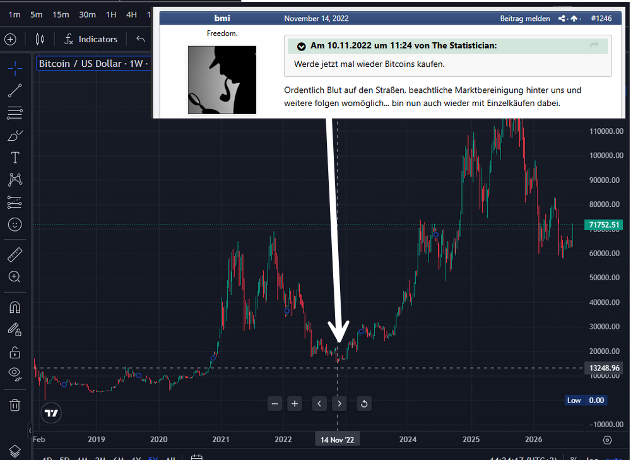The width and height of the screenshot is (631, 460).
Task: Select the ruler measure tool
Action: 15,255
